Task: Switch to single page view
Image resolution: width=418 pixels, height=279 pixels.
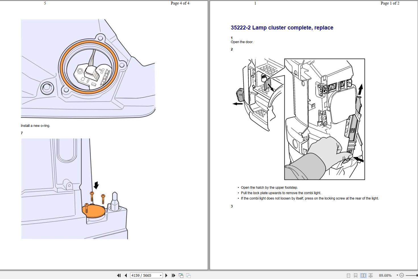Action: point(348,275)
